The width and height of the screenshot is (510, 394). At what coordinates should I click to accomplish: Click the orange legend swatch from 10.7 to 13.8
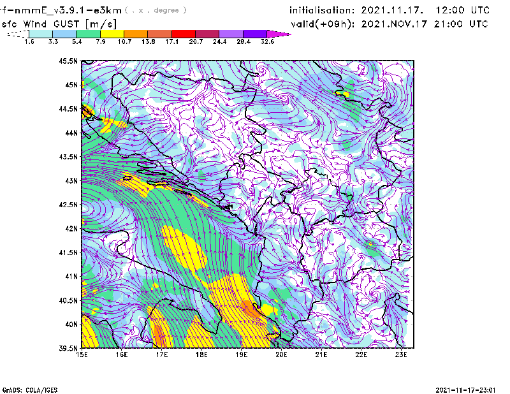(136, 34)
